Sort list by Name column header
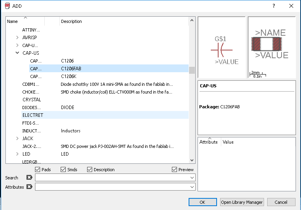The height and width of the screenshot is (210, 301). 25,21
